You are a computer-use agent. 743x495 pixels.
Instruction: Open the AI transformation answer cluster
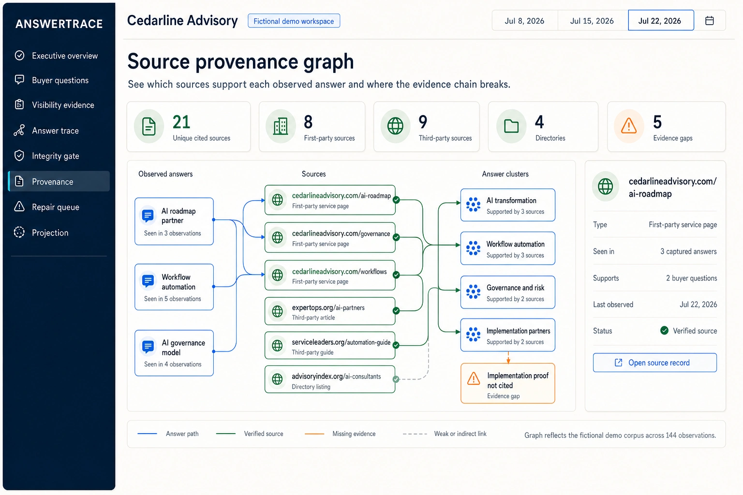[508, 205]
